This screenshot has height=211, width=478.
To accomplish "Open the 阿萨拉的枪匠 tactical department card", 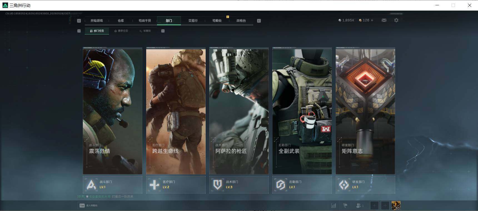I will click(x=239, y=111).
